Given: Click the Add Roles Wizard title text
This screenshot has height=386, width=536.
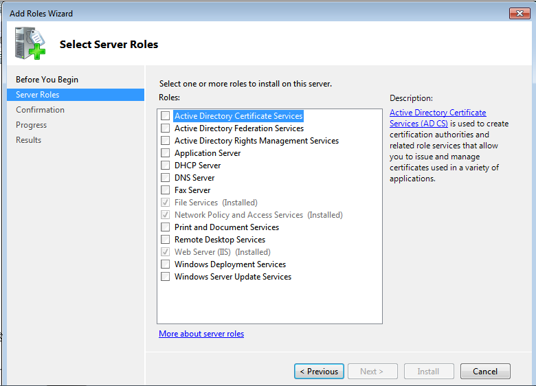Looking at the screenshot, I should [x=41, y=13].
